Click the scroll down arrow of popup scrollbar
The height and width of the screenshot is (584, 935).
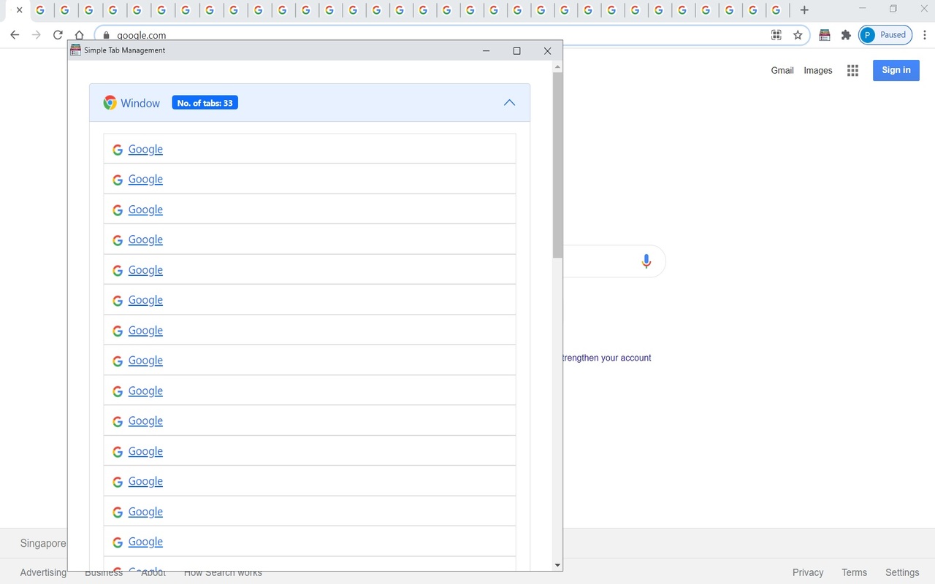[557, 565]
